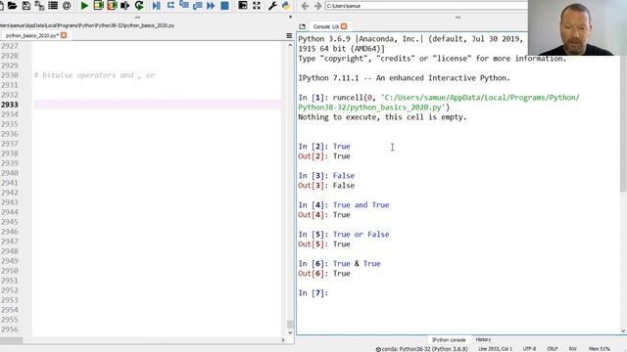Open the editor pane options hamburger menu

coord(289,35)
